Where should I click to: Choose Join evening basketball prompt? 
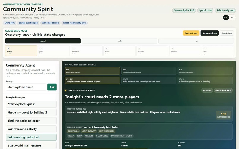[31, 137]
